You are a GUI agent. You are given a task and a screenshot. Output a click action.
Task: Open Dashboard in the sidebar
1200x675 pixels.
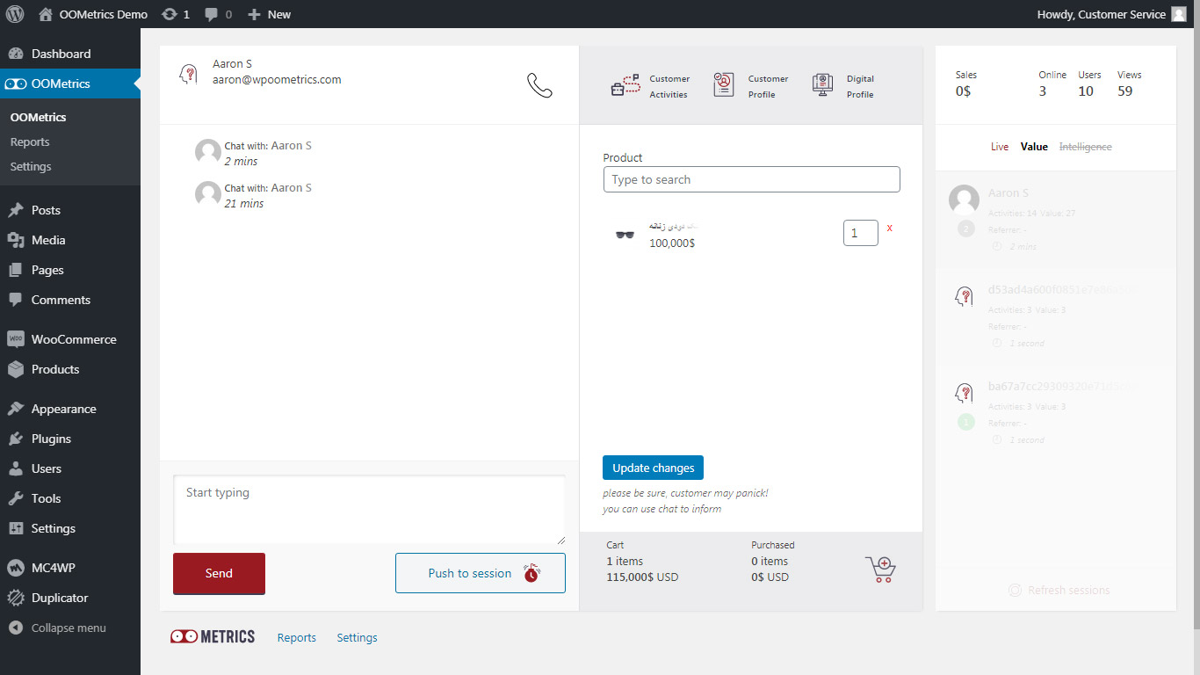coord(70,54)
